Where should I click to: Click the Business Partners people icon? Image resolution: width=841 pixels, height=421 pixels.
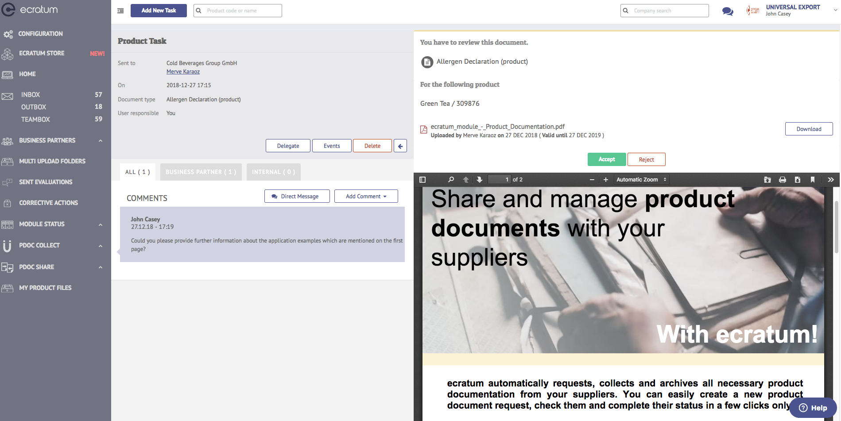[x=8, y=141]
